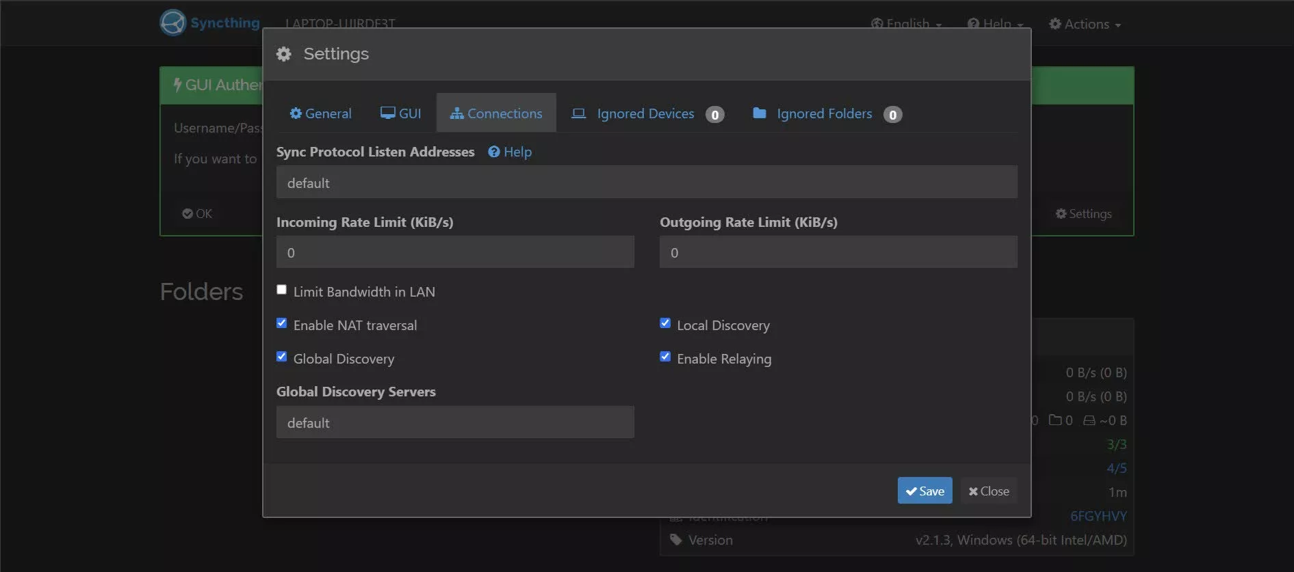Open the GUI settings tab
This screenshot has height=572, width=1294.
pyautogui.click(x=401, y=113)
